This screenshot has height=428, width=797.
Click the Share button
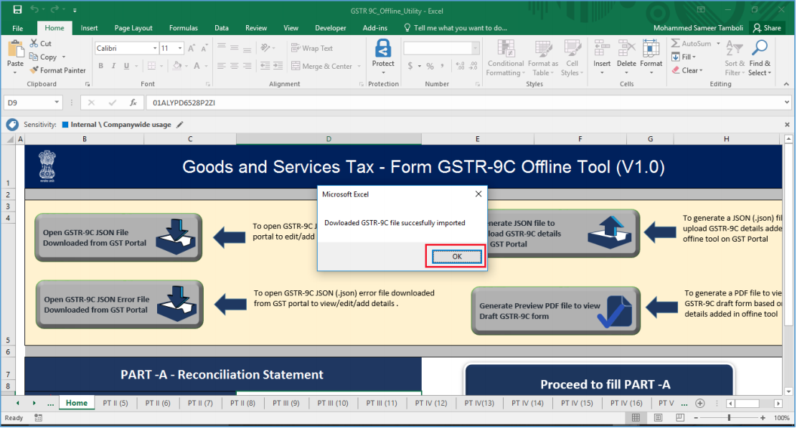(767, 28)
